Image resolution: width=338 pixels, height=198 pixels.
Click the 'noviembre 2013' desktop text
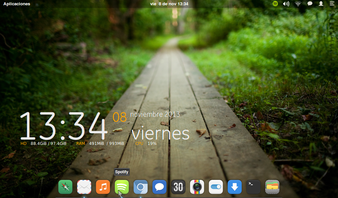[x=155, y=114]
